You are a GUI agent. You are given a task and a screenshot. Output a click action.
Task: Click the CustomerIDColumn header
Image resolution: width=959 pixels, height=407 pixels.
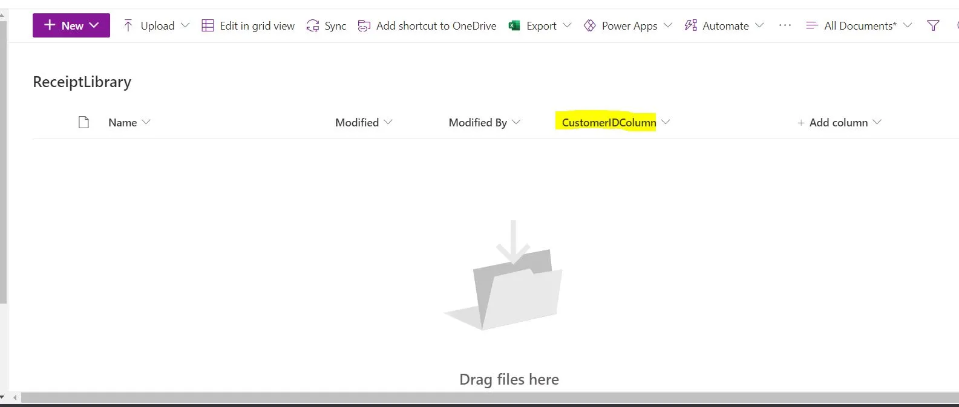click(x=609, y=122)
